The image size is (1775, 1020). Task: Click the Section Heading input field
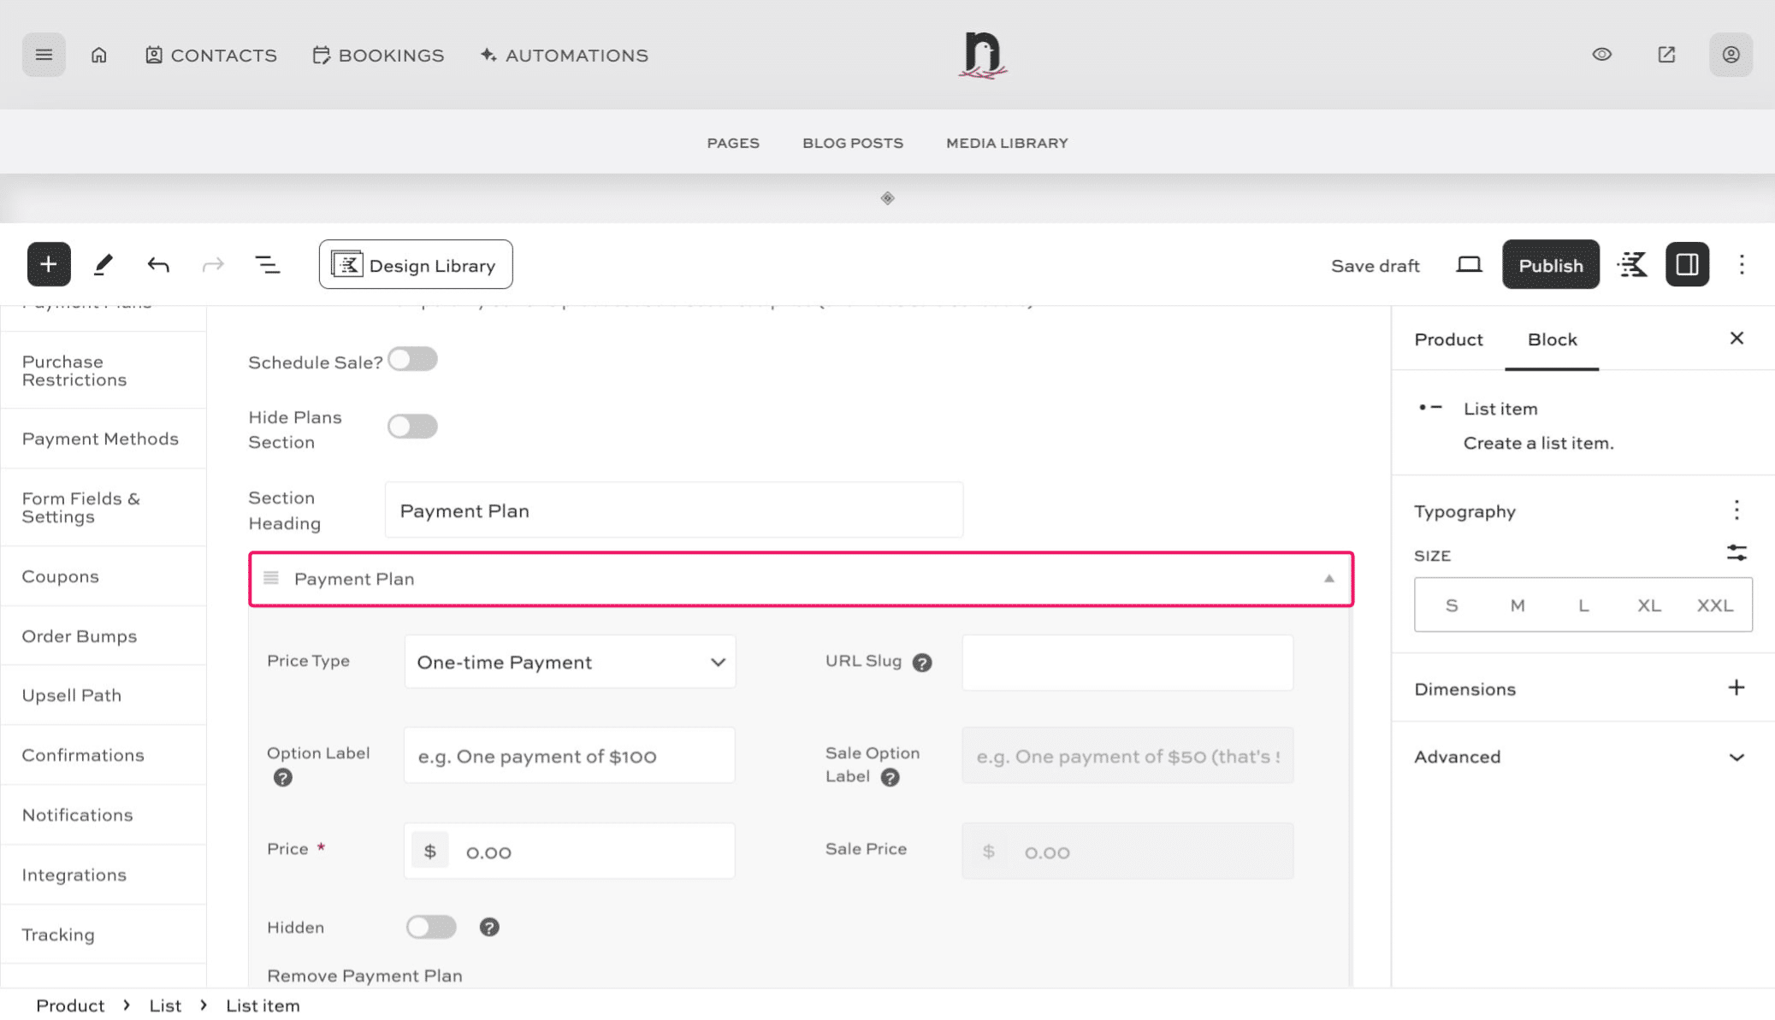(x=674, y=510)
